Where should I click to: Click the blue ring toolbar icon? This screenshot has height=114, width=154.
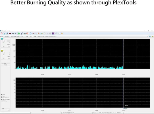(30, 33)
